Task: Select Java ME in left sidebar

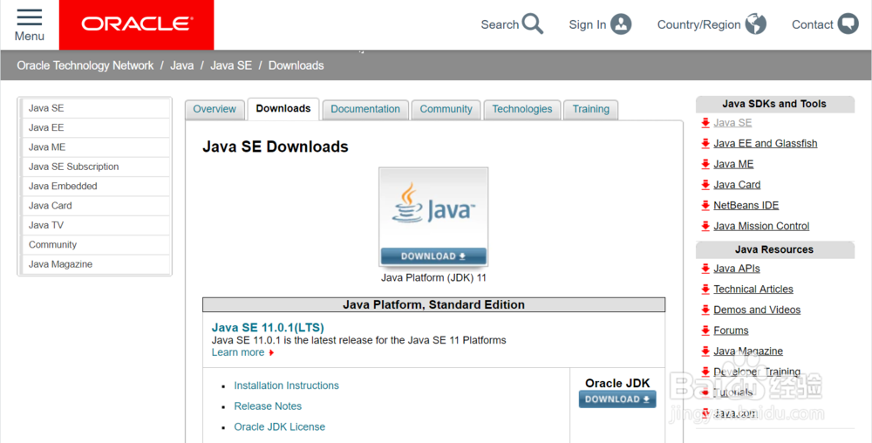Action: click(x=95, y=147)
